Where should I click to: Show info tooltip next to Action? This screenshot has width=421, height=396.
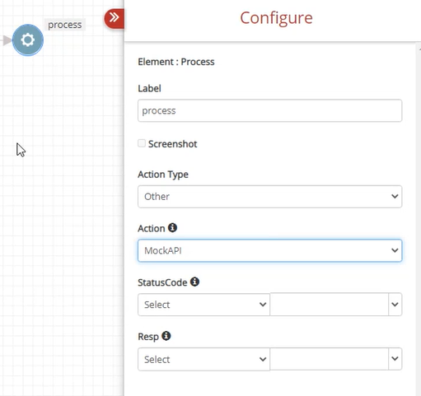point(172,227)
